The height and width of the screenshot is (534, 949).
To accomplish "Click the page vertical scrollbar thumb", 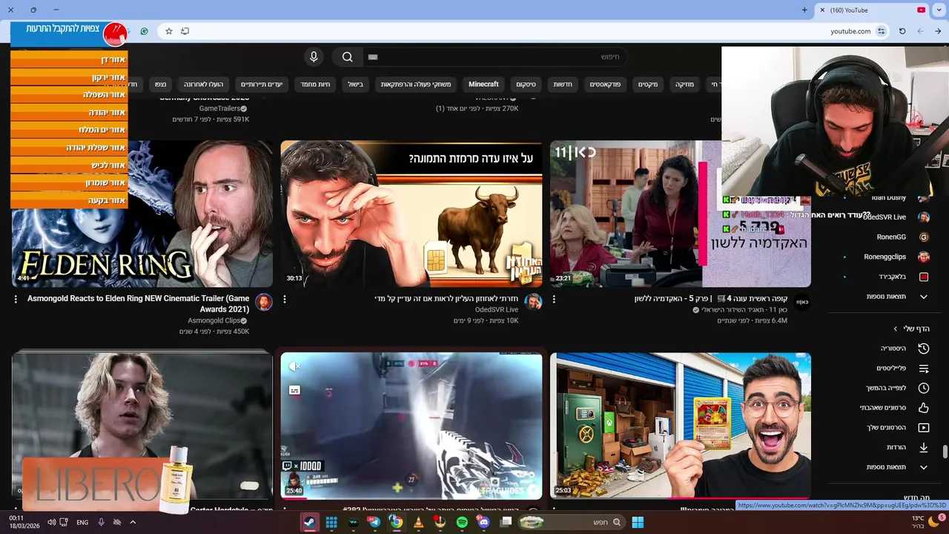I will 945,452.
